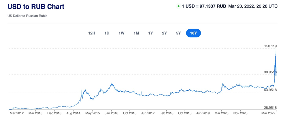Click the USD to RUB Chart title
Viewport: 281px width, 121px height.
coord(36,6)
